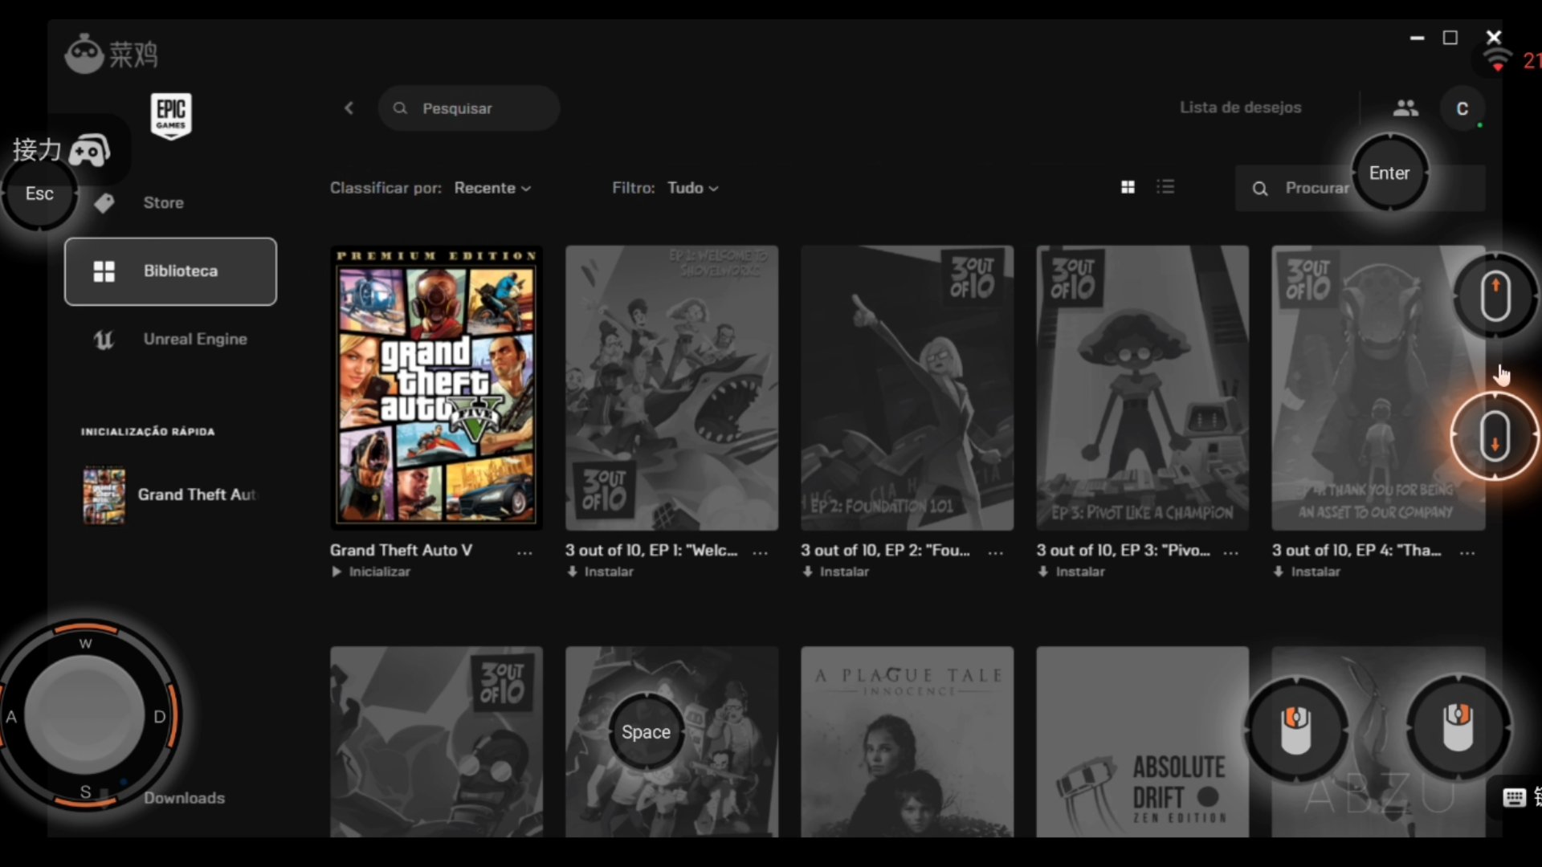Go back with the left arrow
This screenshot has height=867, width=1542.
[349, 108]
